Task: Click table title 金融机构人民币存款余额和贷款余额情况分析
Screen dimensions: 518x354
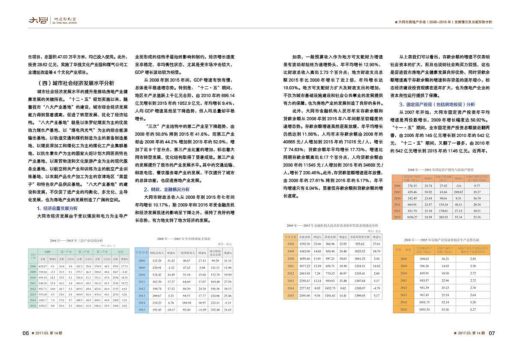Action: [333, 225]
